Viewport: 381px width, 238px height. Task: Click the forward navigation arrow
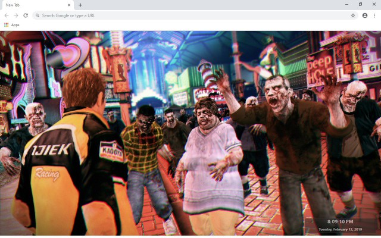tap(16, 15)
